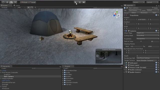Open Transform component gear menu
160x90 pixels.
(x=158, y=15)
